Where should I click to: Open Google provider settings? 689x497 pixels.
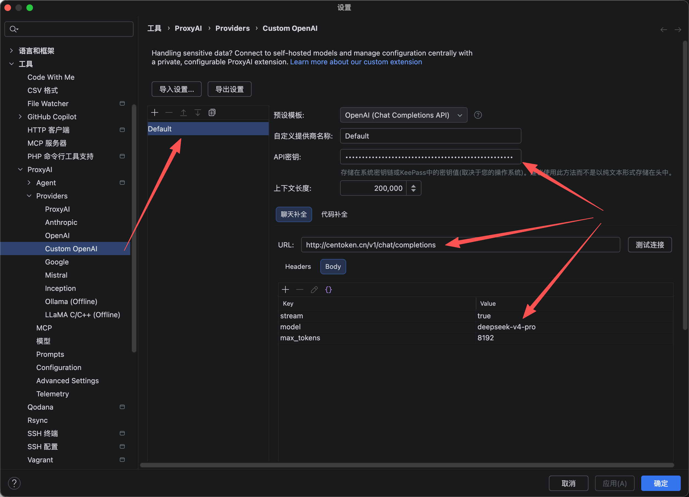57,262
